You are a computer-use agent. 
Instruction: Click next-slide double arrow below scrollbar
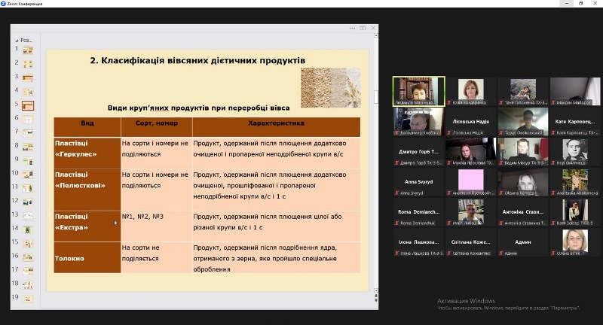375,299
